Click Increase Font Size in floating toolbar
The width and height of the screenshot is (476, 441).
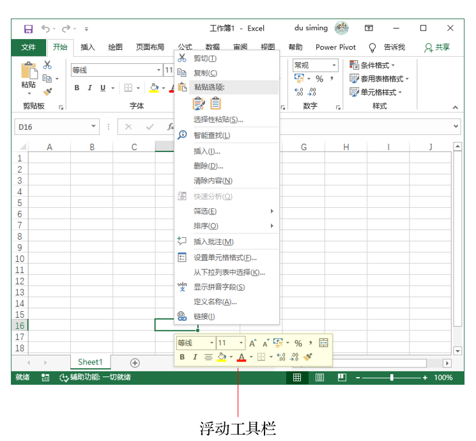click(x=253, y=343)
